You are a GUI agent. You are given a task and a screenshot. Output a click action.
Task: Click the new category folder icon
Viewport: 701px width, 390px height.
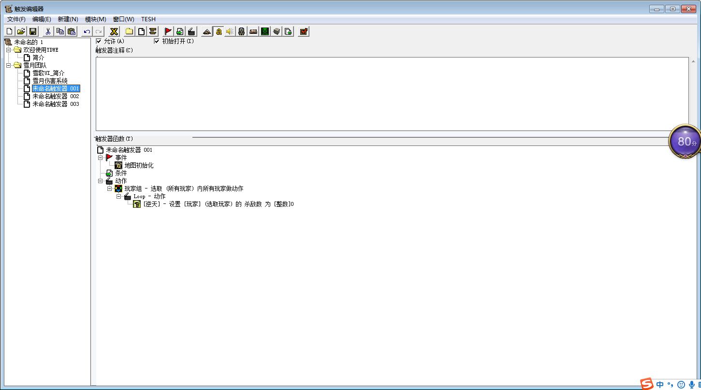[x=129, y=31]
